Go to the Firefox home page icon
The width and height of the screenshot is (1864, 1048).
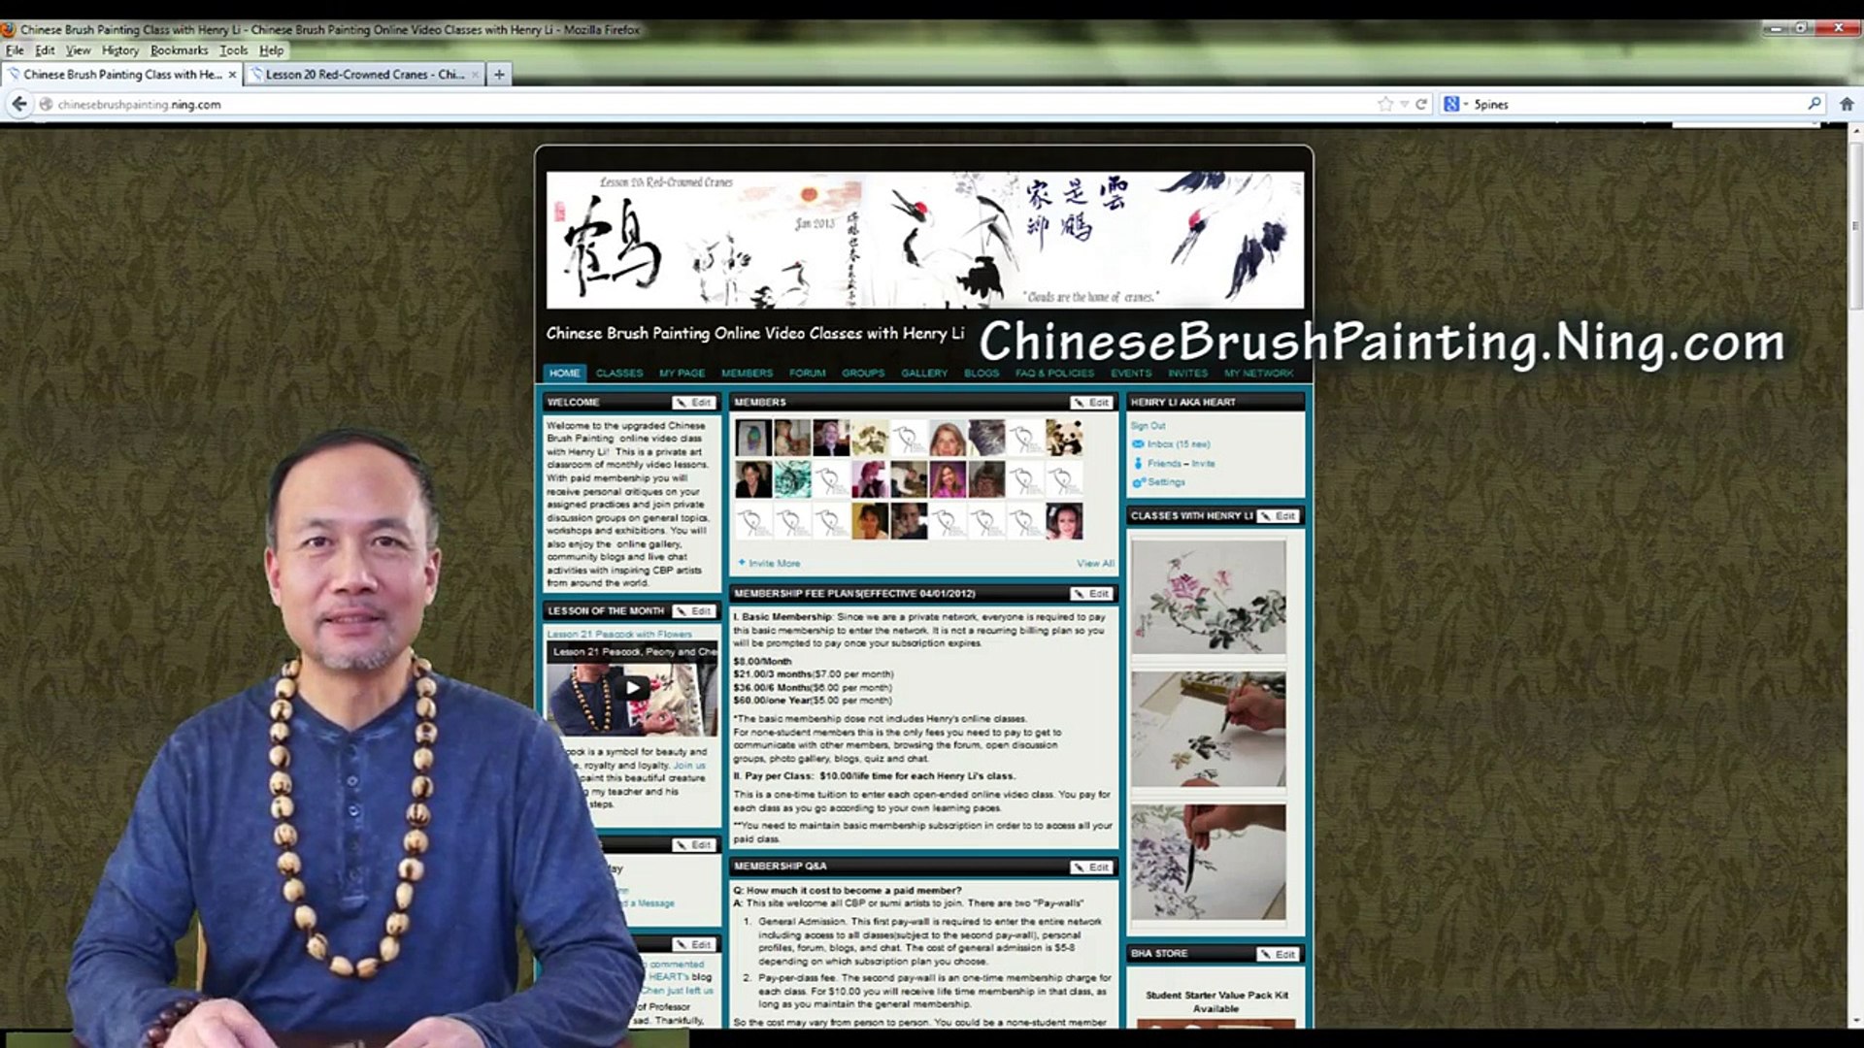click(1847, 104)
